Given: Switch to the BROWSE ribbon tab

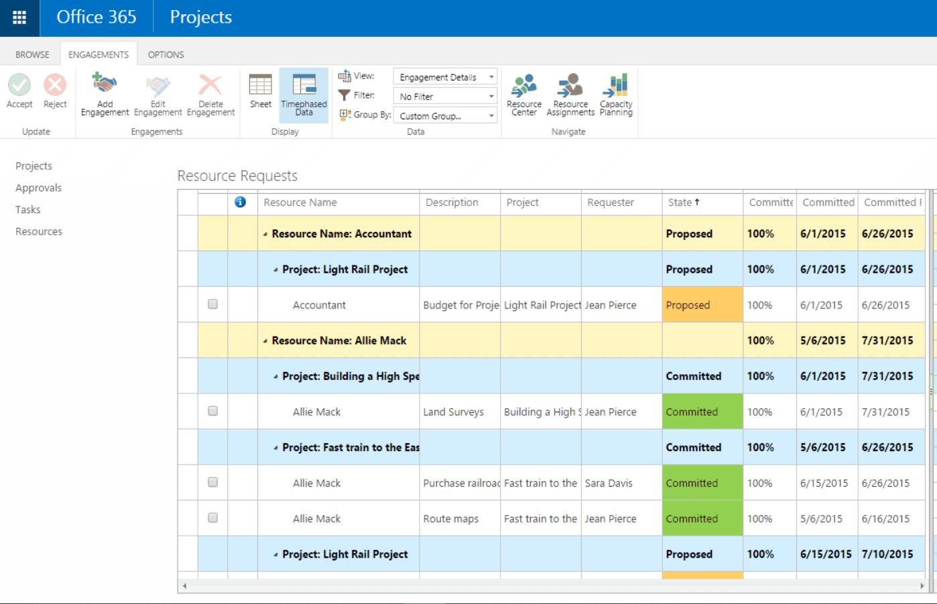Looking at the screenshot, I should (32, 54).
